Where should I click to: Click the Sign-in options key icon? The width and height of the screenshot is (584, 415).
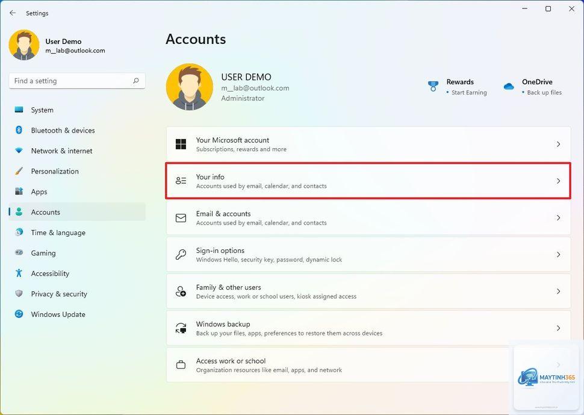(x=181, y=254)
